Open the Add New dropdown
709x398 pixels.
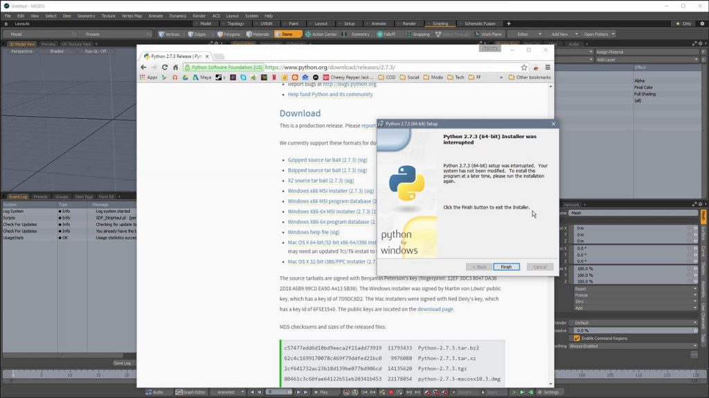point(562,34)
